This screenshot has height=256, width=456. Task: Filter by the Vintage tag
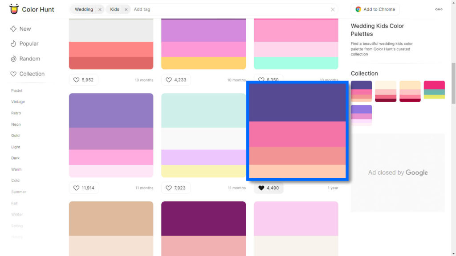(x=18, y=102)
